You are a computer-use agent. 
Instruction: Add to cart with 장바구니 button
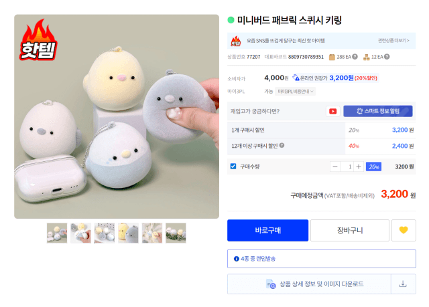(x=350, y=230)
